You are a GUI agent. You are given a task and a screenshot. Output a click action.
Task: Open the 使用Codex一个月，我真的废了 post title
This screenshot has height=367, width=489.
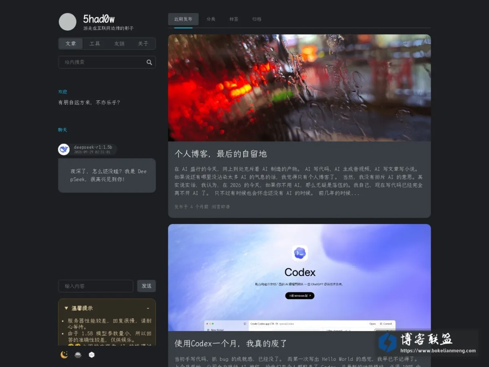tap(231, 343)
